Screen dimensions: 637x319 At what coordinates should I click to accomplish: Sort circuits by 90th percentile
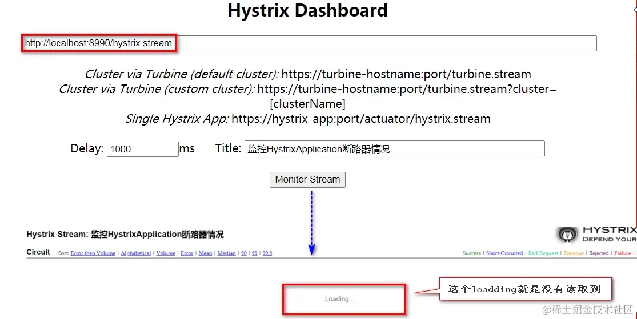pyautogui.click(x=244, y=253)
